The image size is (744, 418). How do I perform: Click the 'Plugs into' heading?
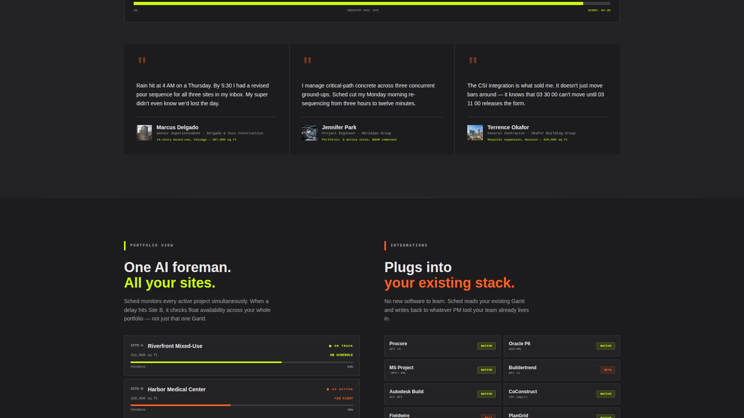click(x=418, y=267)
